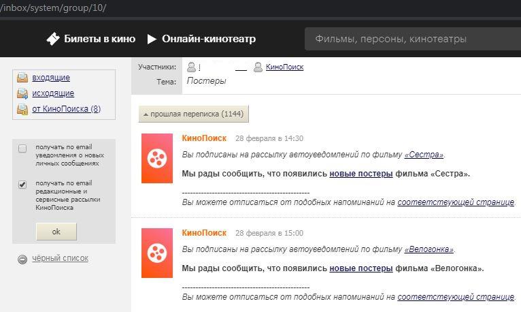Click the first participant user icon
The image size is (521, 312).
[x=191, y=67]
